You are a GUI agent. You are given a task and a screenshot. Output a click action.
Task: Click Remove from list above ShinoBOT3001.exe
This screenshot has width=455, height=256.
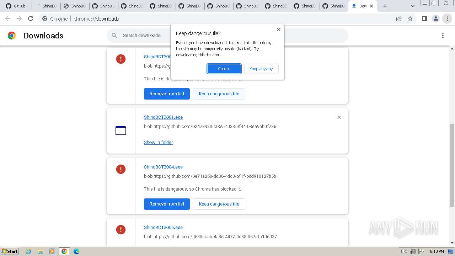pyautogui.click(x=167, y=94)
